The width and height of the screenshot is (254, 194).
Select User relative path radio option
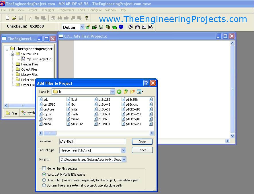pyautogui.click(x=44, y=180)
